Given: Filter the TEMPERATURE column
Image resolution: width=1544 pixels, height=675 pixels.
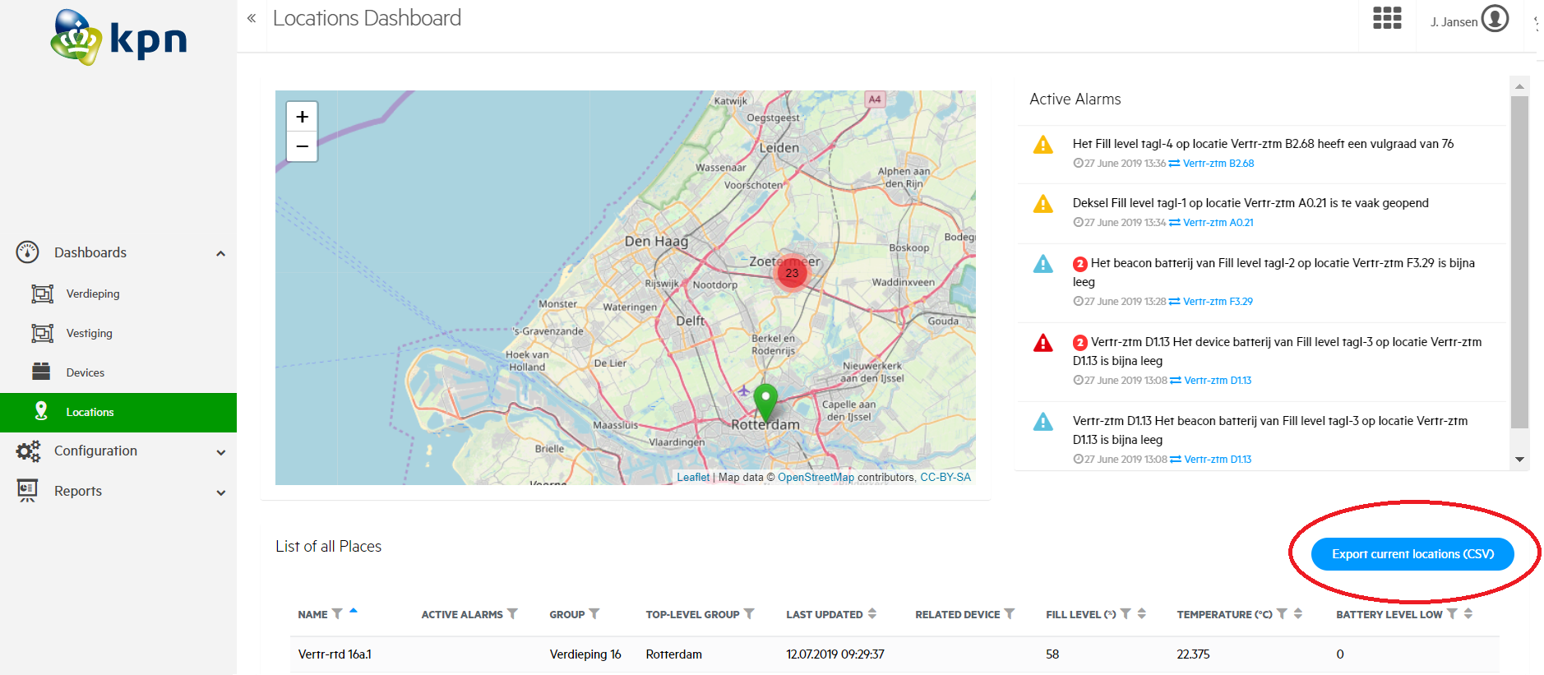Looking at the screenshot, I should 1282,614.
